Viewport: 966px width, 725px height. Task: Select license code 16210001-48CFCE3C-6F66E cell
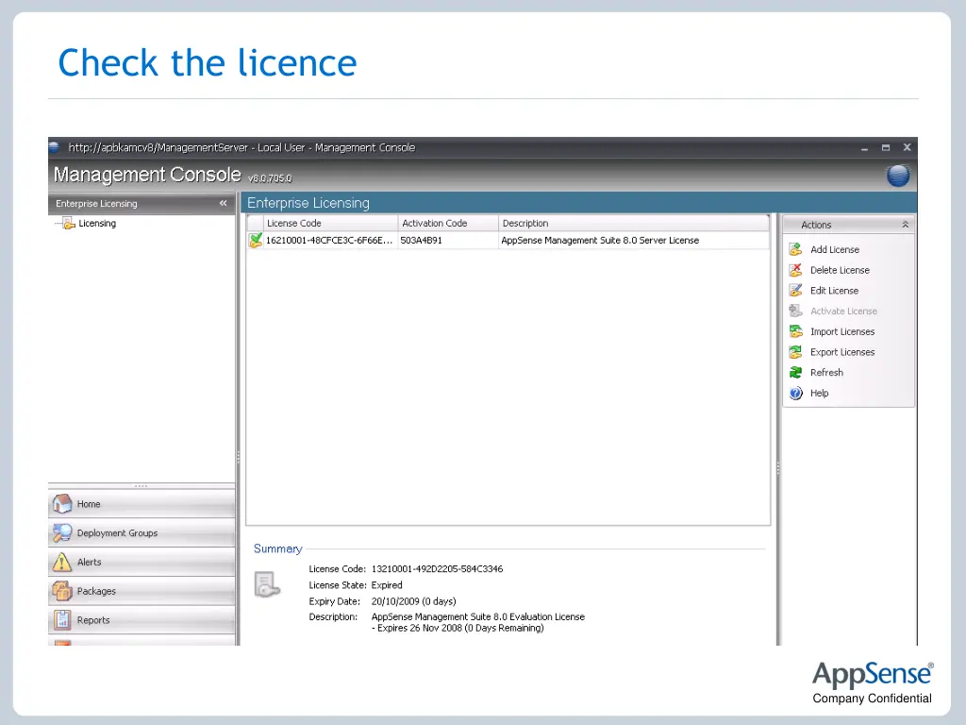click(329, 240)
